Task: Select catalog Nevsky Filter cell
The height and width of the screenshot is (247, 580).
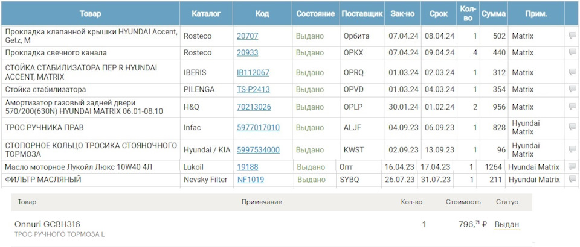Action: click(x=206, y=180)
